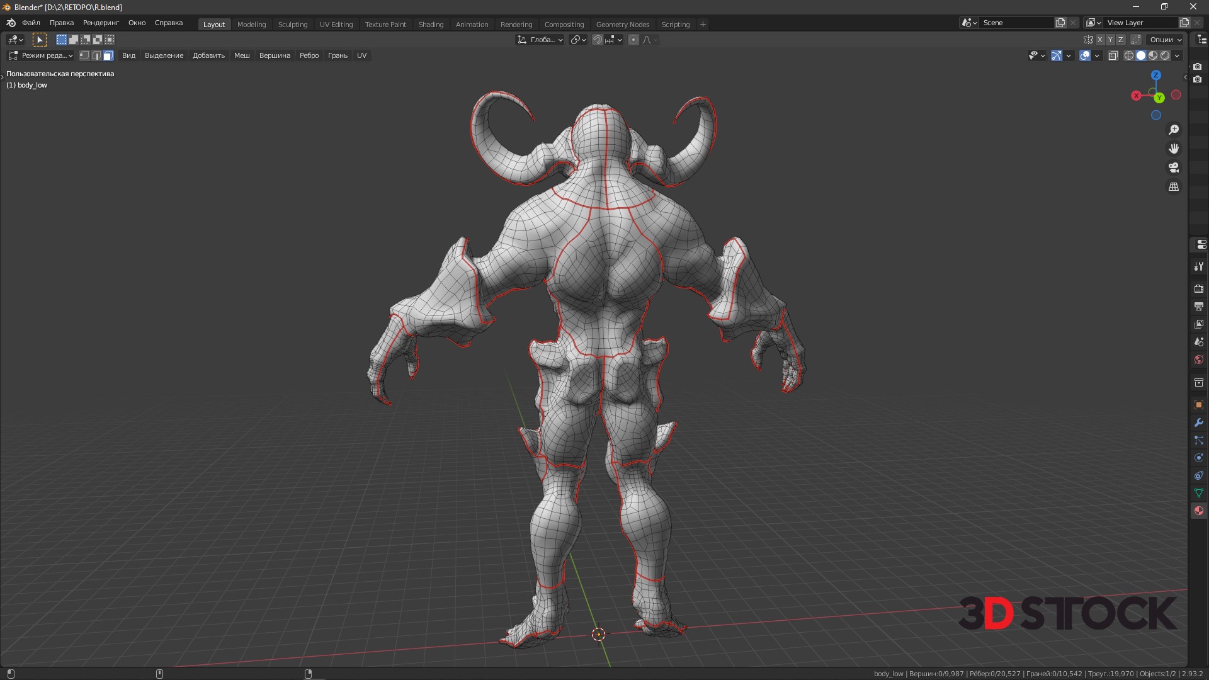
Task: Open the UV Editing workspace tab
Action: coord(336,25)
